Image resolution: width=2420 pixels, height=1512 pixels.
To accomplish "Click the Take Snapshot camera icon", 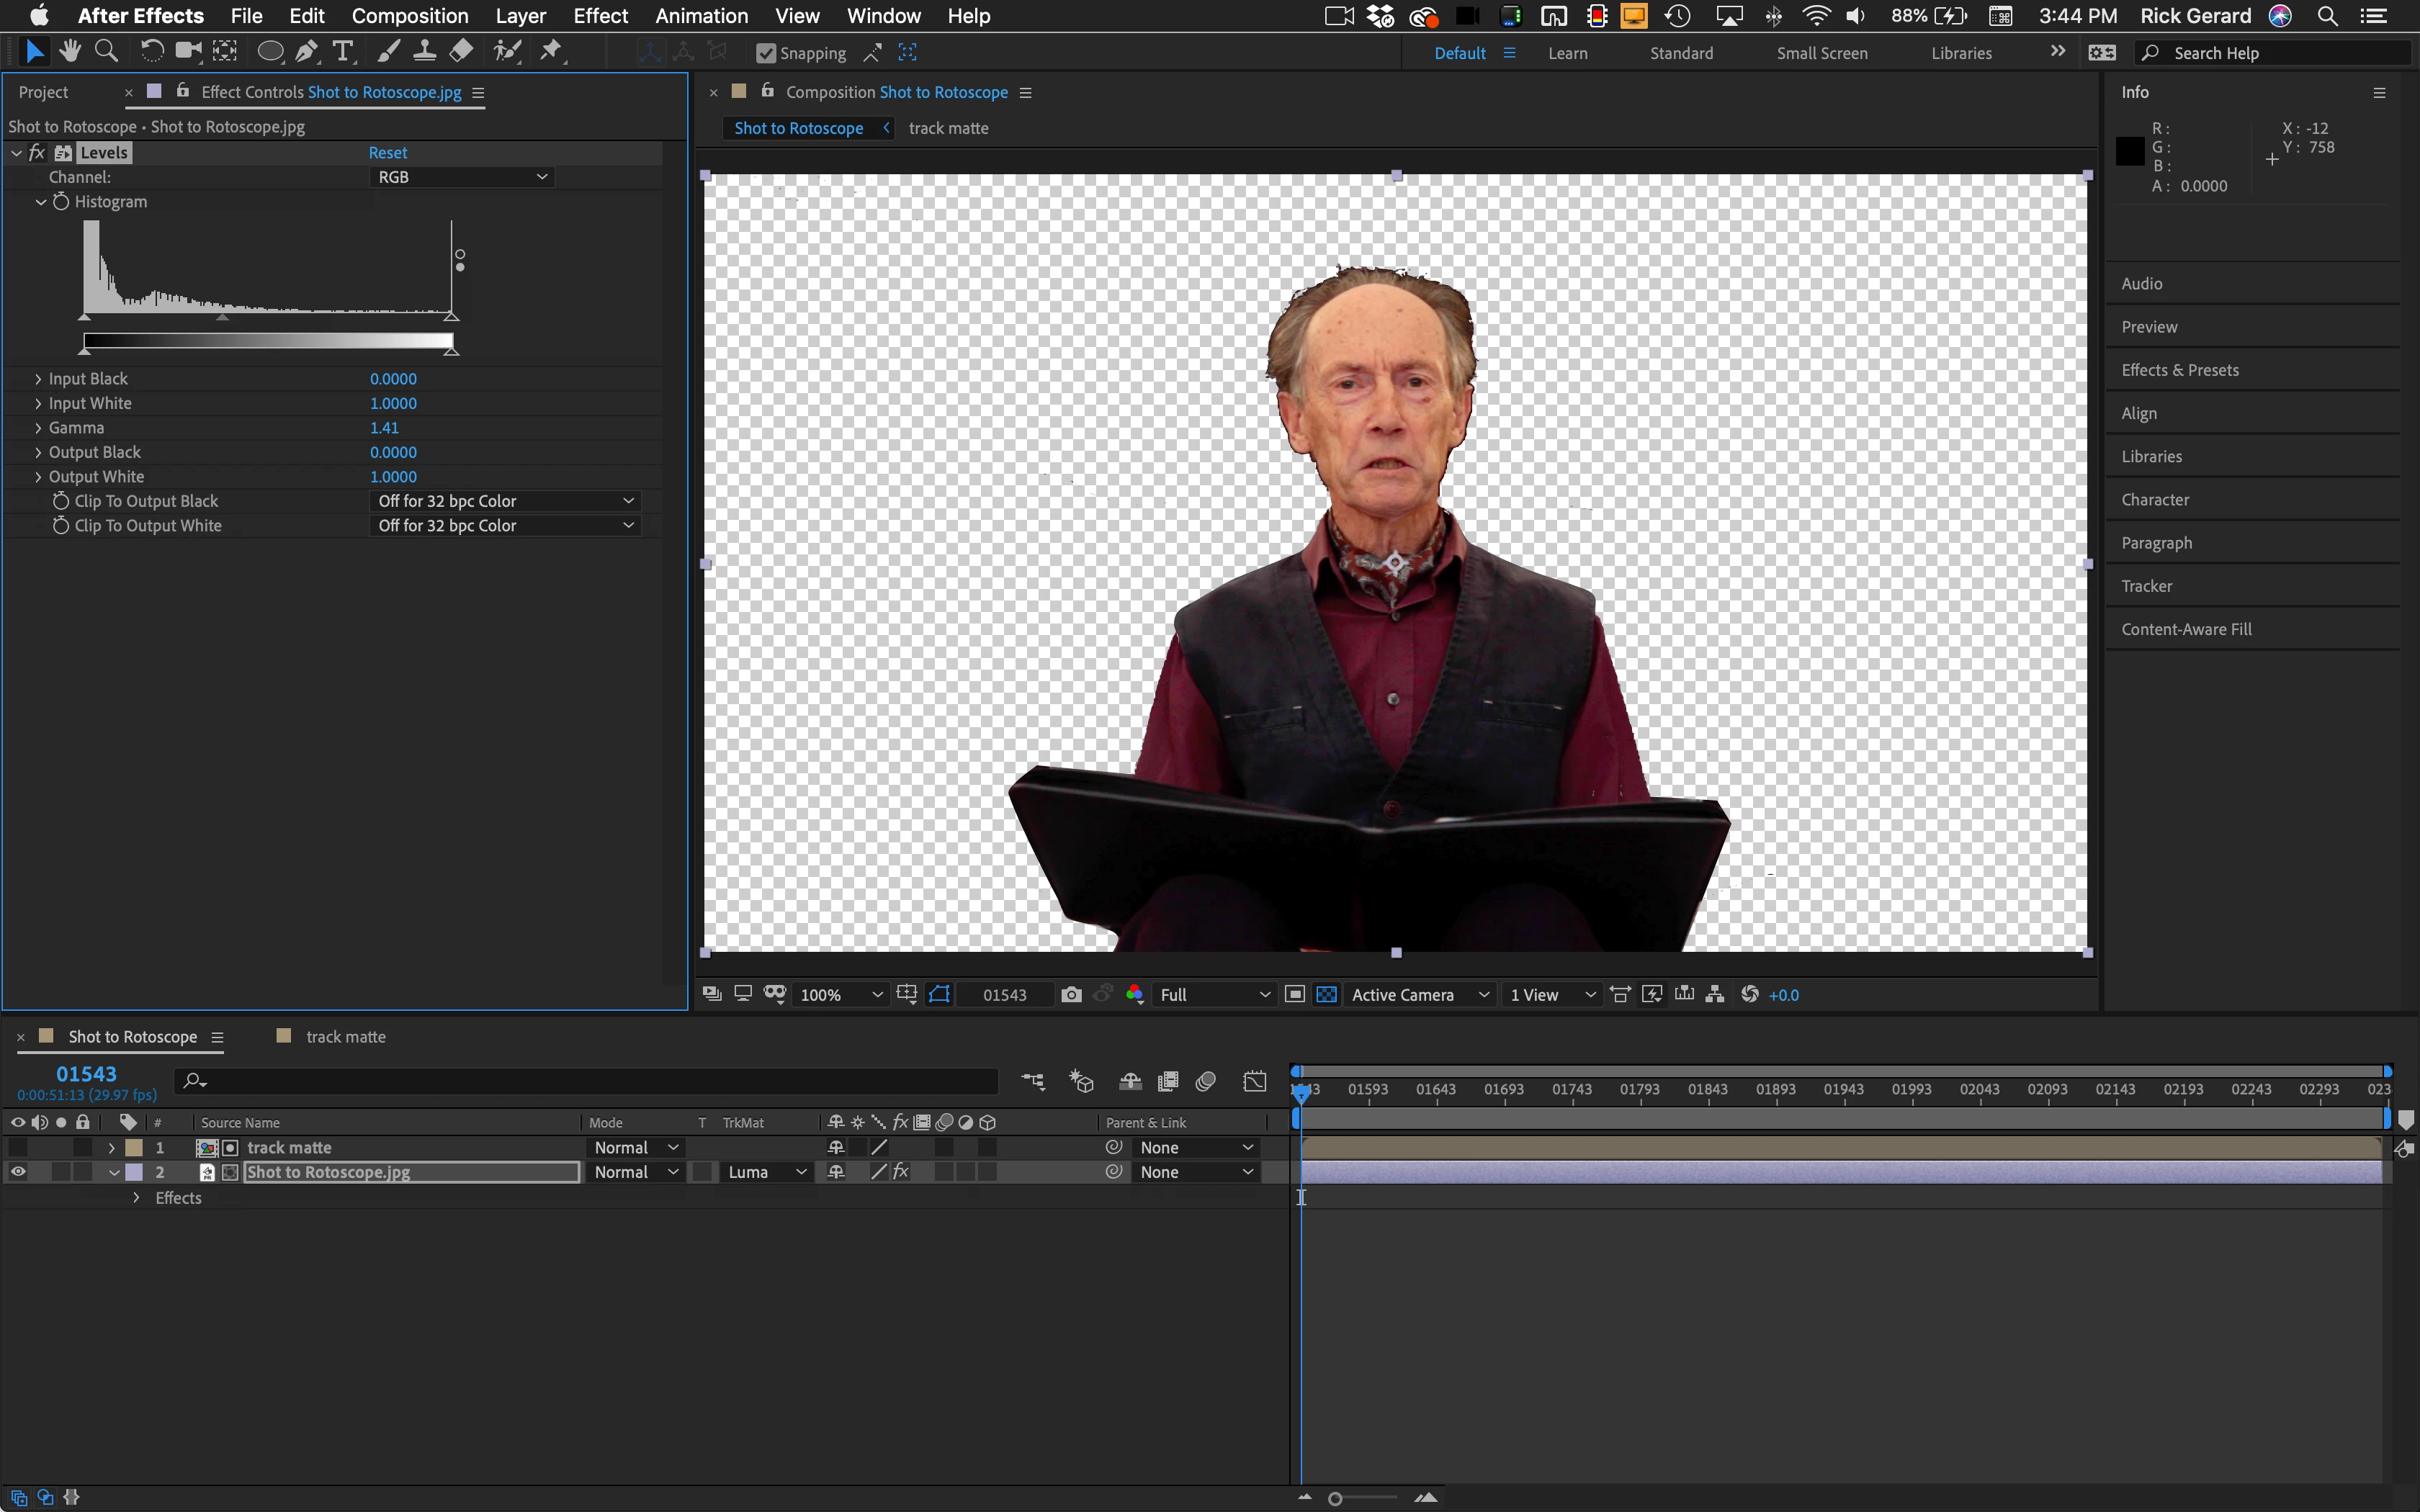I will pos(1071,994).
